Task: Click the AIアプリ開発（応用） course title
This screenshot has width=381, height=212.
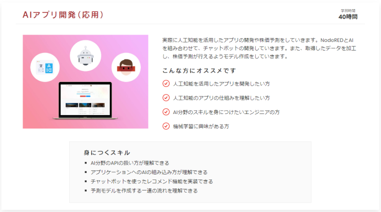Action: click(63, 15)
